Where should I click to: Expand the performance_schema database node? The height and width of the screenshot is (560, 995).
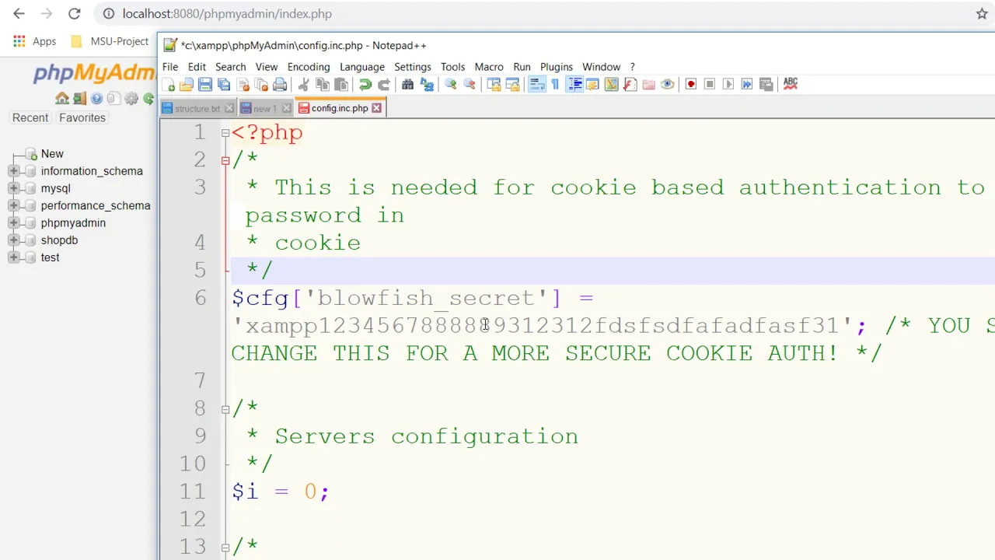(x=13, y=205)
